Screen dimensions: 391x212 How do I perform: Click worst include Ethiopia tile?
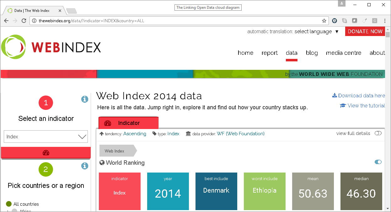265,191
